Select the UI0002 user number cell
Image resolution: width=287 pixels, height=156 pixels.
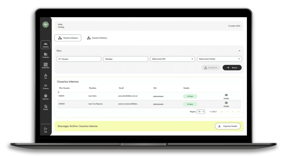61,104
